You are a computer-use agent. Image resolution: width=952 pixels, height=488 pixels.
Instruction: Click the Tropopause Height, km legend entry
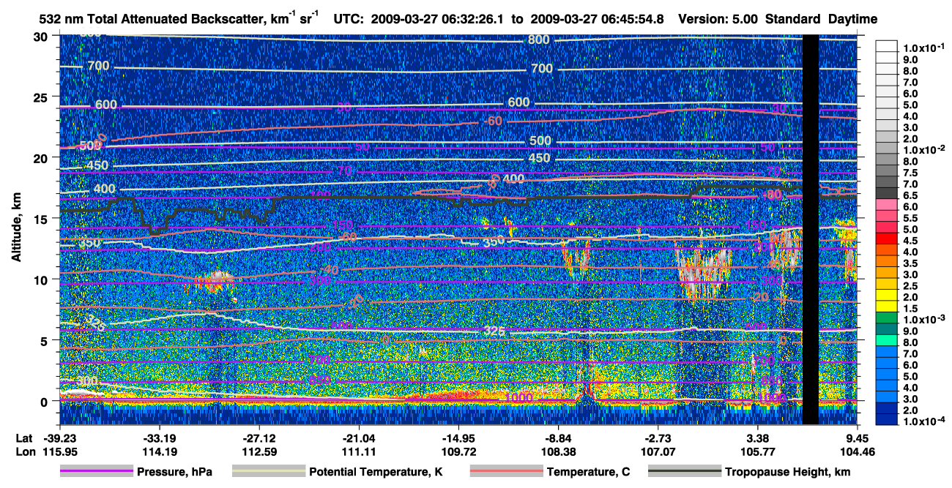point(749,472)
